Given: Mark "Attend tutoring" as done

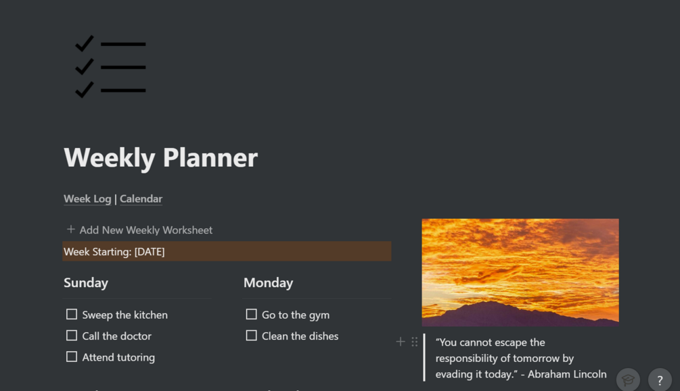Looking at the screenshot, I should click(72, 357).
